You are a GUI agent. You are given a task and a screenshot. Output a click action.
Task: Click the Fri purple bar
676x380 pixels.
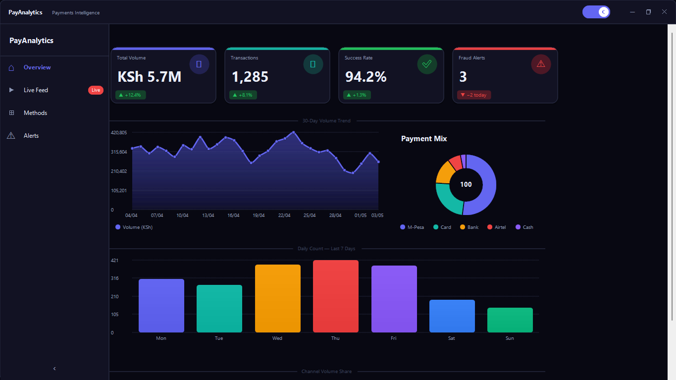[x=394, y=299]
